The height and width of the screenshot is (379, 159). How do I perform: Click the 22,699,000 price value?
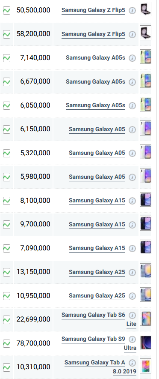click(33, 319)
